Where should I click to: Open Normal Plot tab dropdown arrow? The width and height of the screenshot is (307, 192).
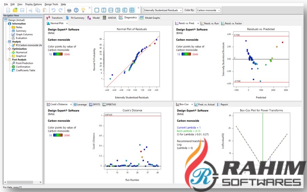pos(67,24)
